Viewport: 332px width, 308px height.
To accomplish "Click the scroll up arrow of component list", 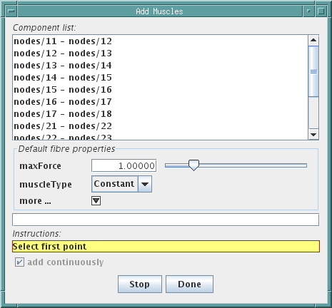I will tap(313, 40).
